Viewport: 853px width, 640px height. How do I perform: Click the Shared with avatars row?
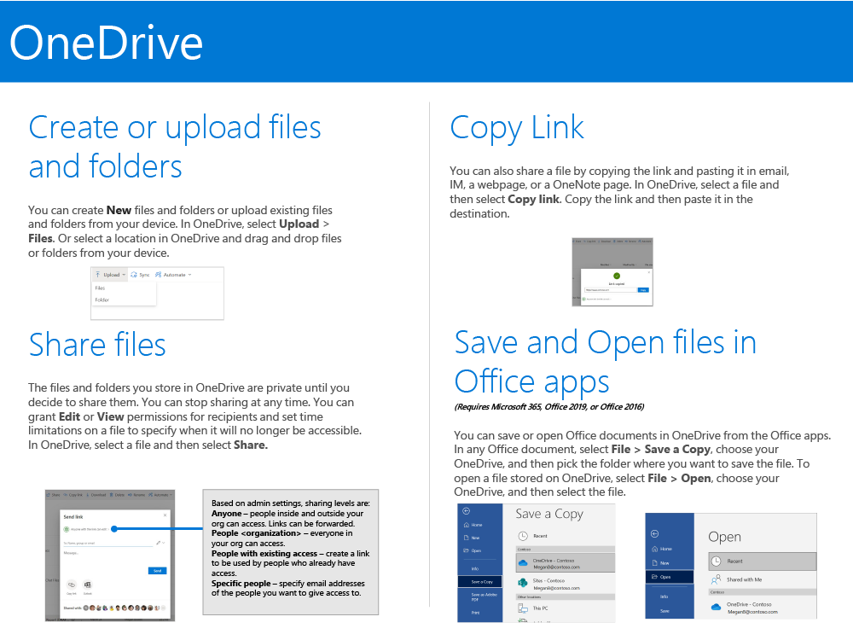(x=115, y=608)
